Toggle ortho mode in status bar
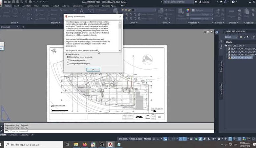Screen dimensions: 256x148 169,139
